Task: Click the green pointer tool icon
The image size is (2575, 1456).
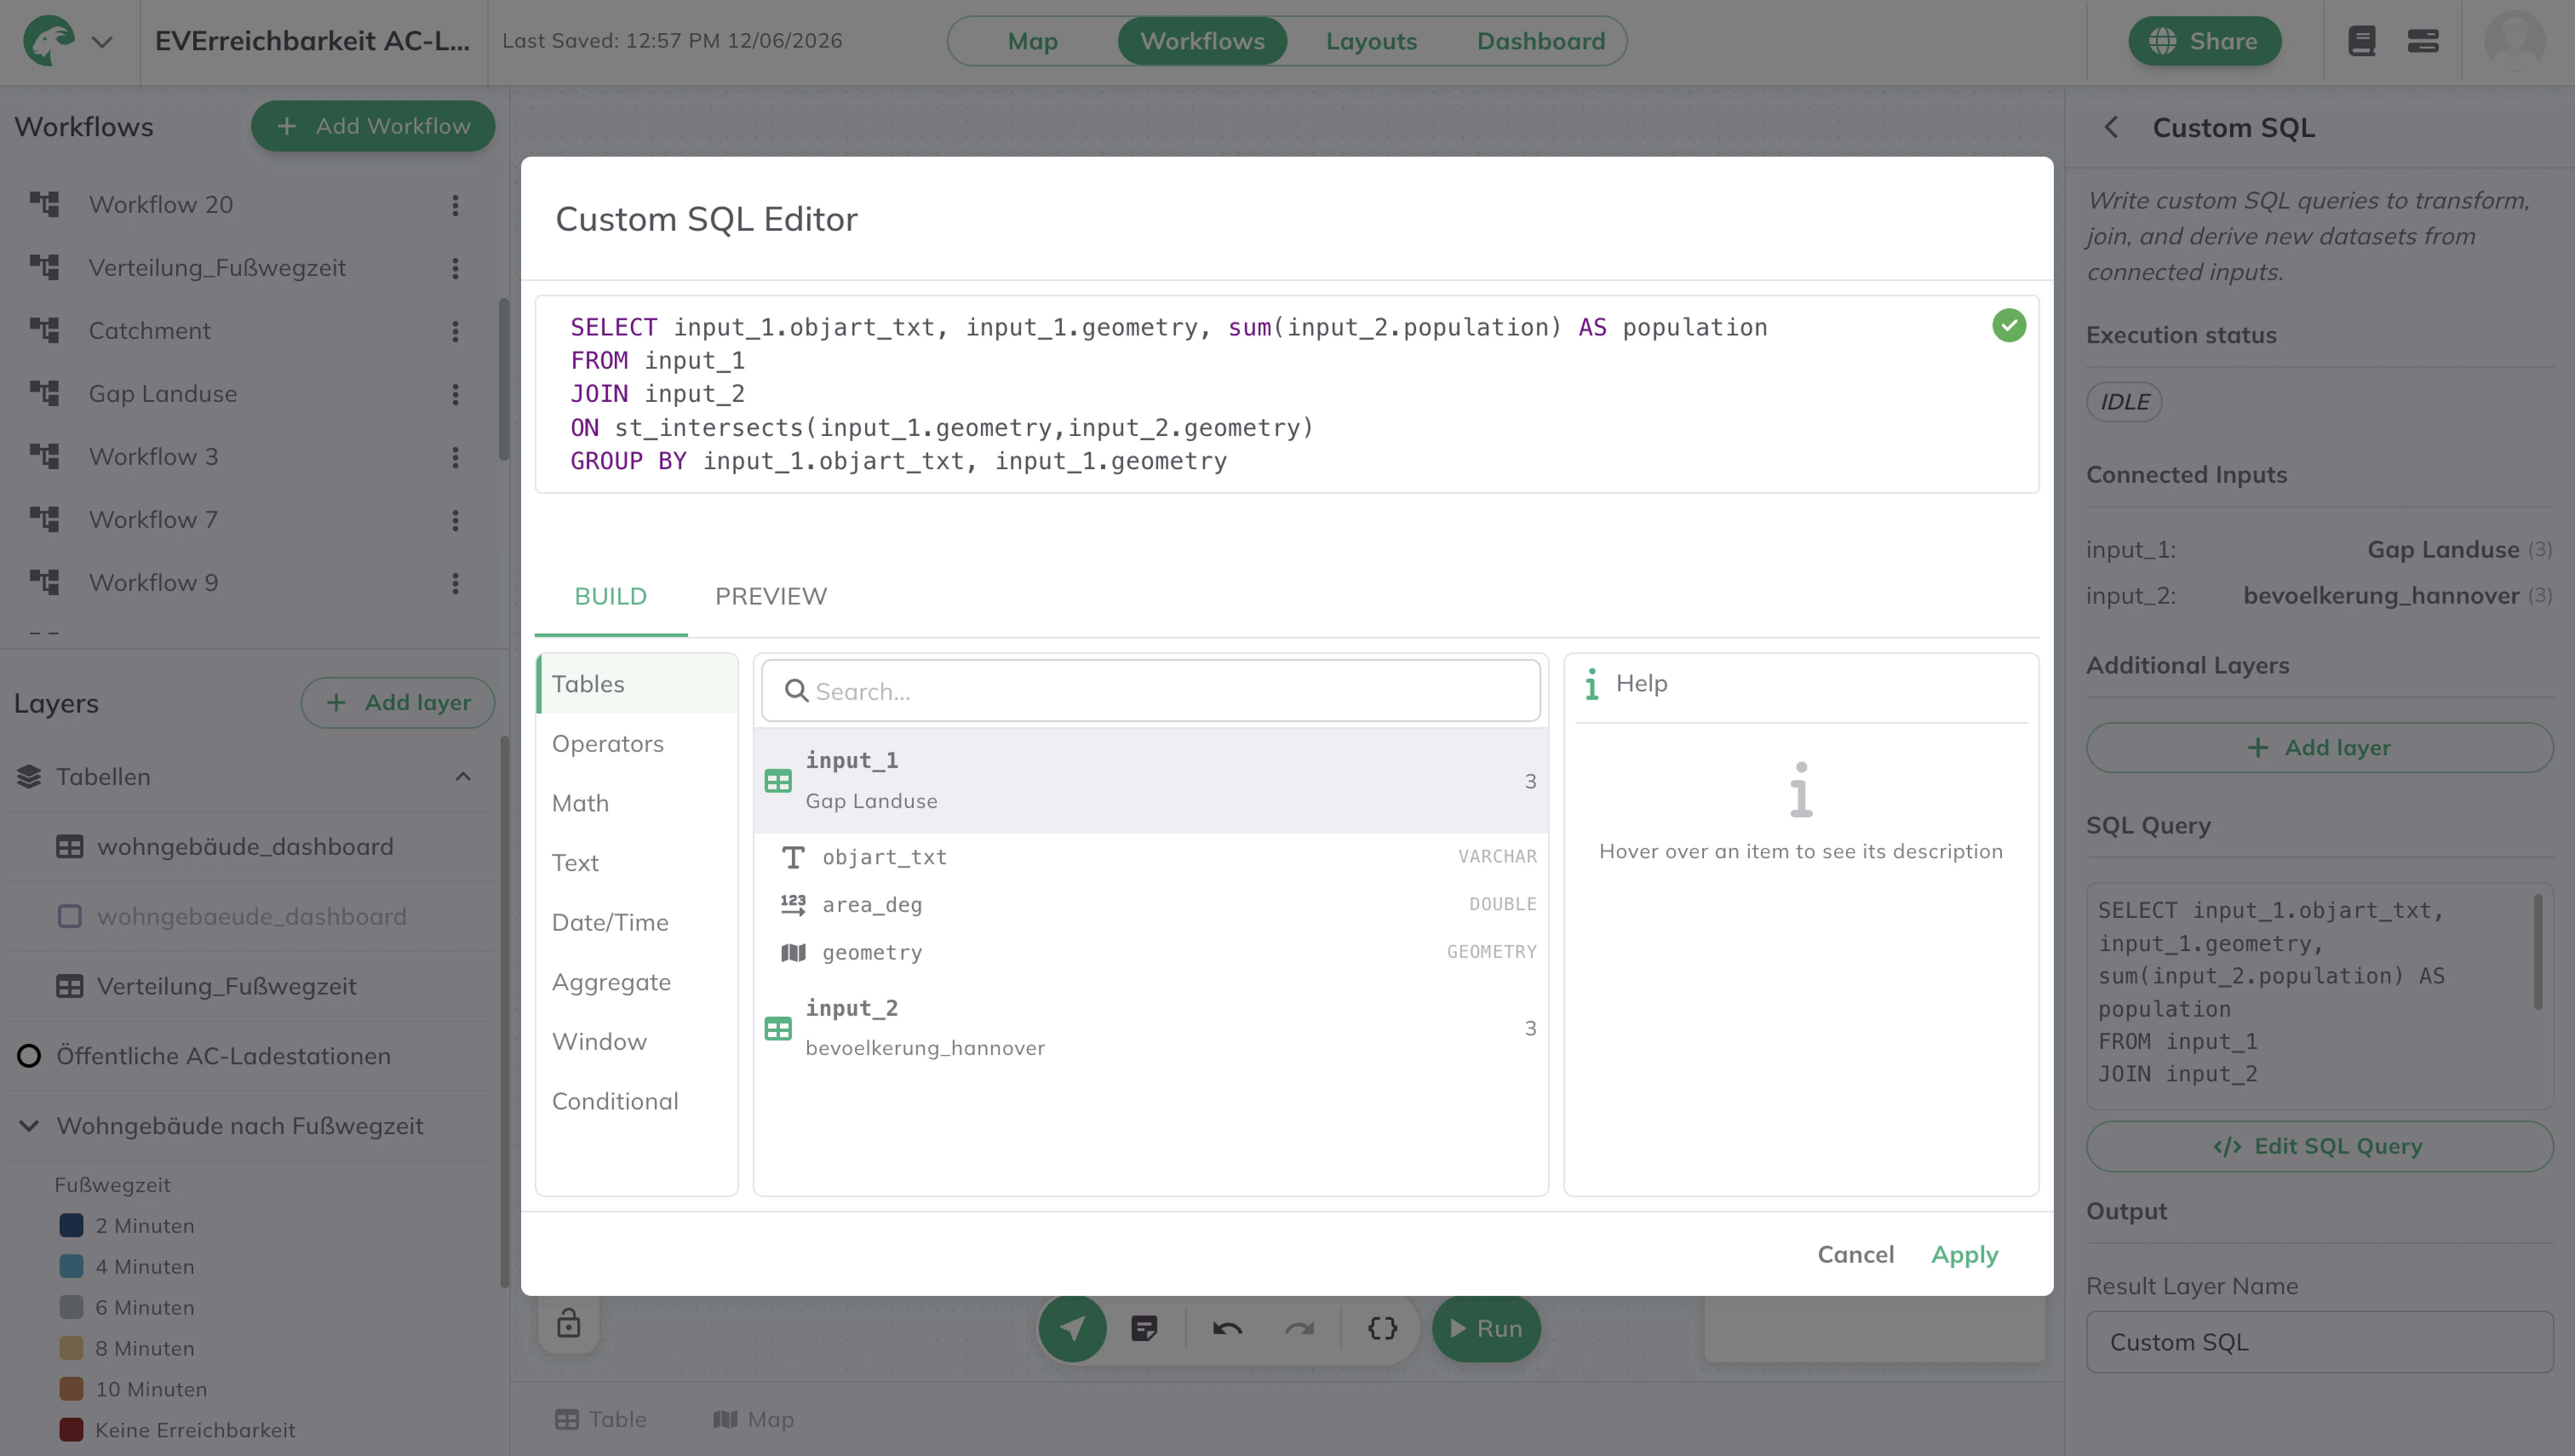Action: pos(1072,1329)
